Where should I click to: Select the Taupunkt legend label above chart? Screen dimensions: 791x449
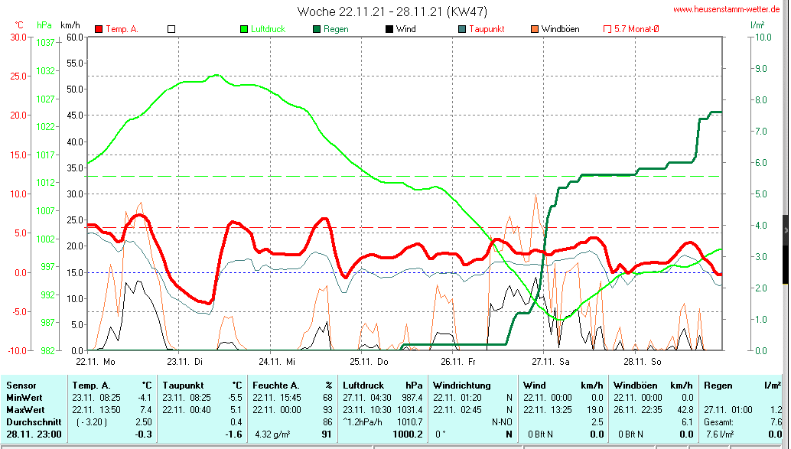(x=487, y=29)
